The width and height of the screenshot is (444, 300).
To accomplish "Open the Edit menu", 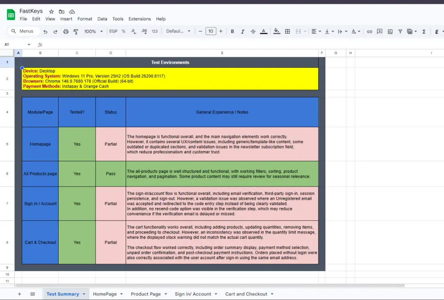I will [x=36, y=19].
